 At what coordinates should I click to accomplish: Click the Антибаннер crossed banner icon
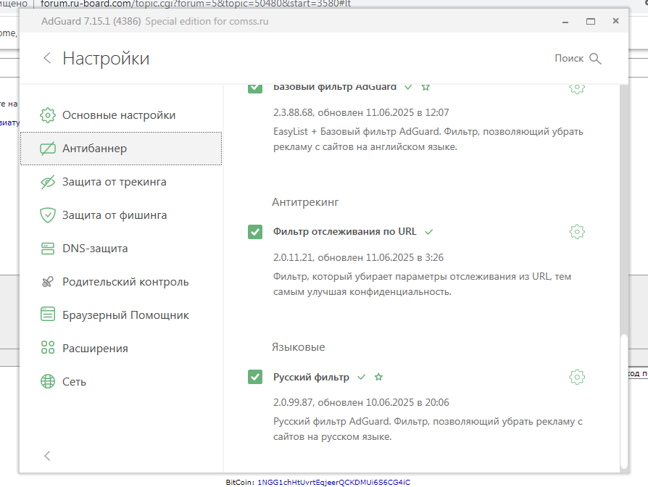(x=48, y=149)
